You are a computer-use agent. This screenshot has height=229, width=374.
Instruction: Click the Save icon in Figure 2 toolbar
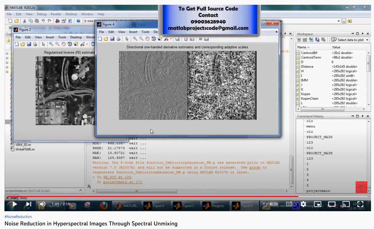tap(29, 44)
